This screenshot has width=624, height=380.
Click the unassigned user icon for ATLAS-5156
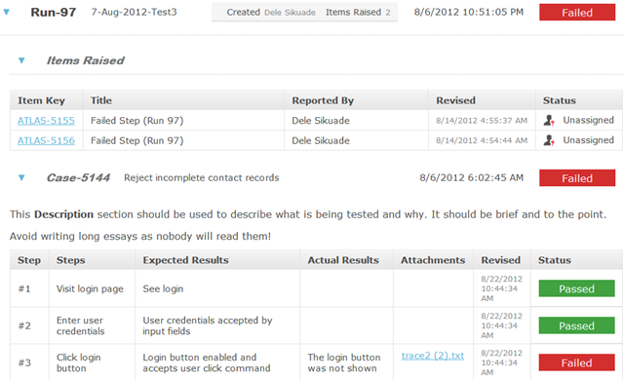(x=549, y=140)
